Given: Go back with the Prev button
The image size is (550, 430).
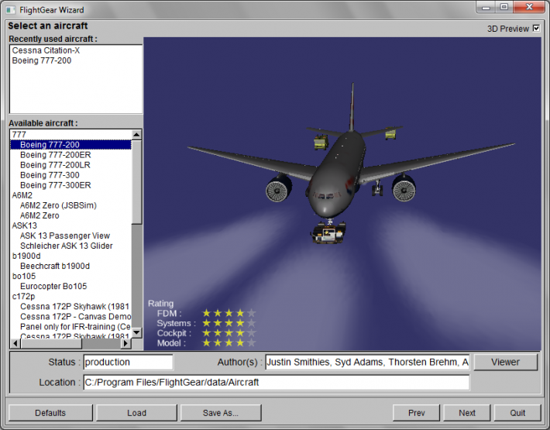Looking at the screenshot, I should 416,413.
